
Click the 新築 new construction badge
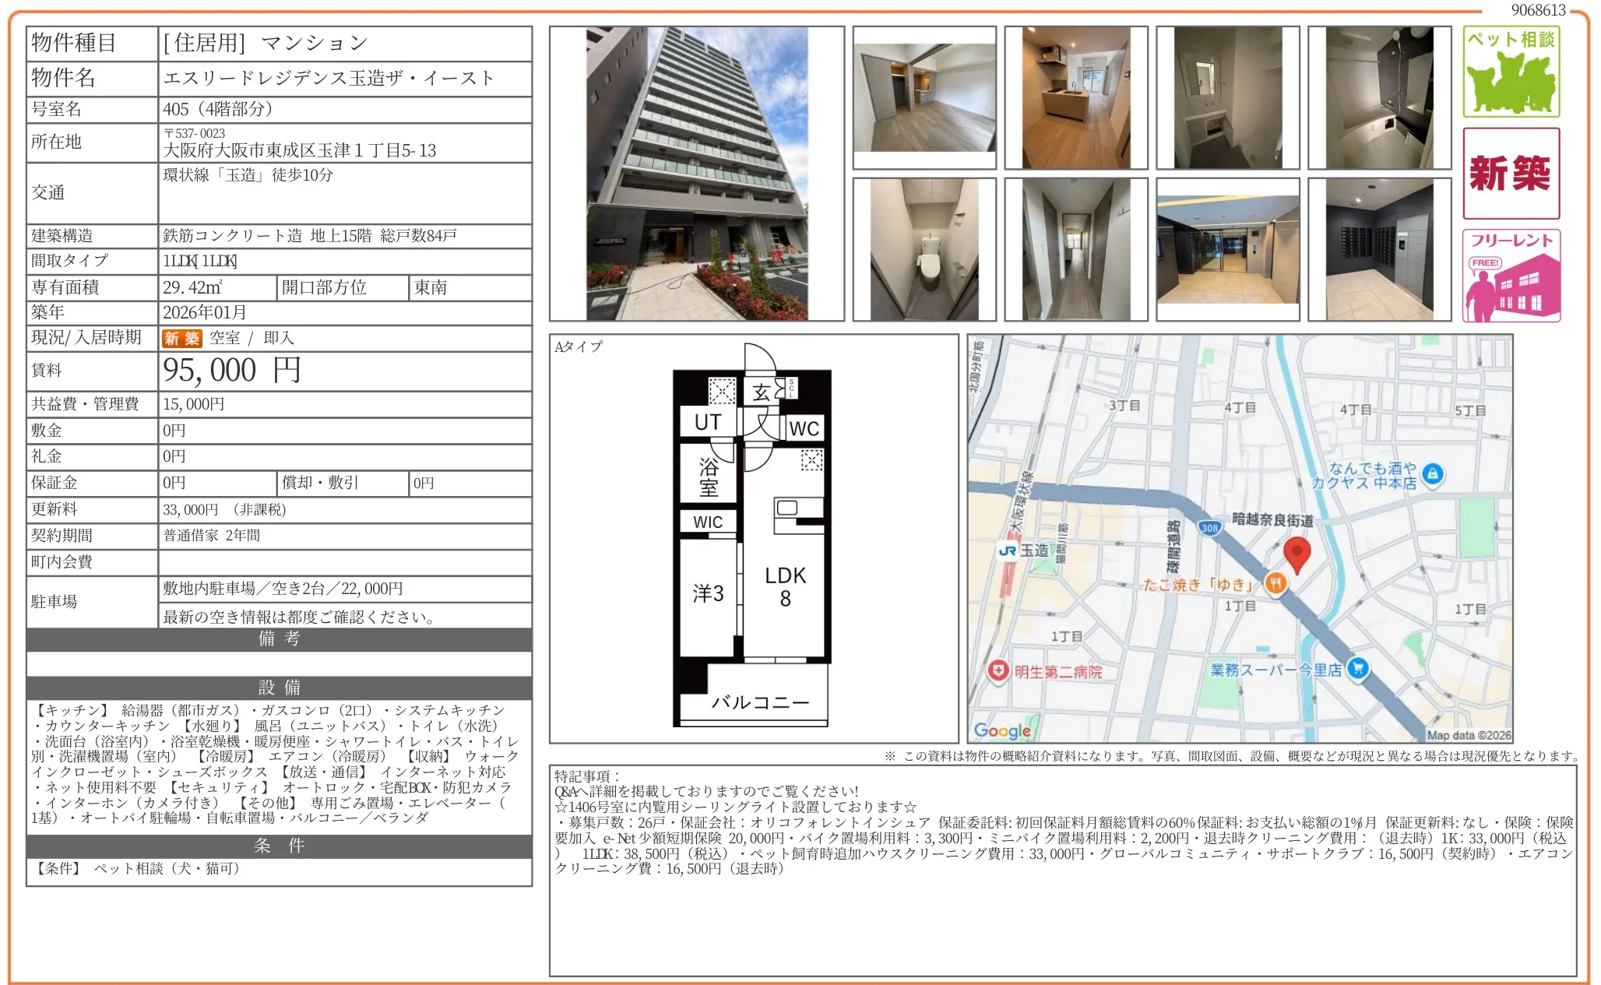(x=1511, y=173)
